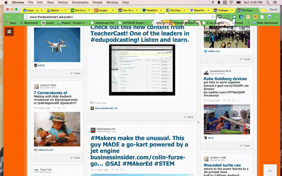Click the yellow M extension icon
Viewport: 282px width, 176px height.
[x=255, y=17]
